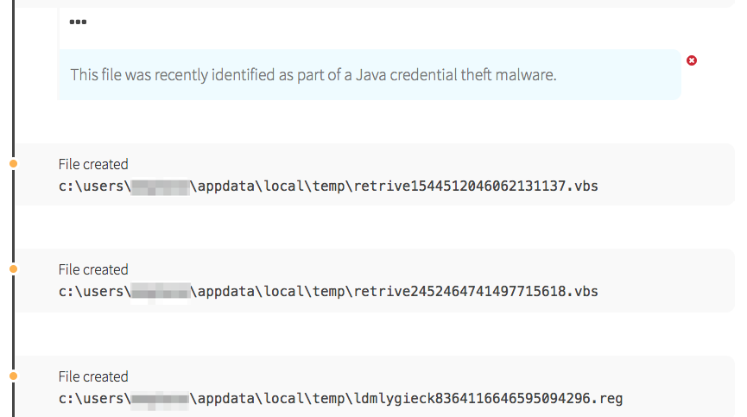Dismiss the Java credential theft malware note
This screenshot has height=417, width=747.
692,60
